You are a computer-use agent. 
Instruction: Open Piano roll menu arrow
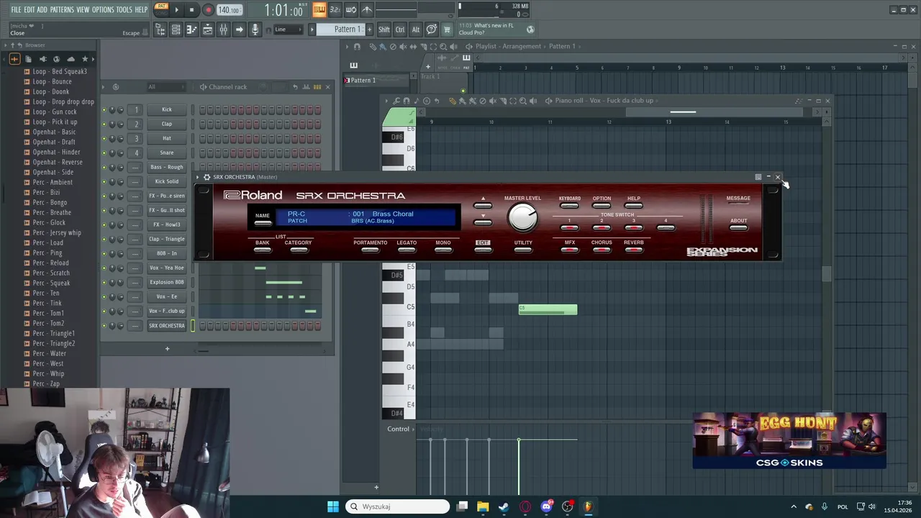386,101
